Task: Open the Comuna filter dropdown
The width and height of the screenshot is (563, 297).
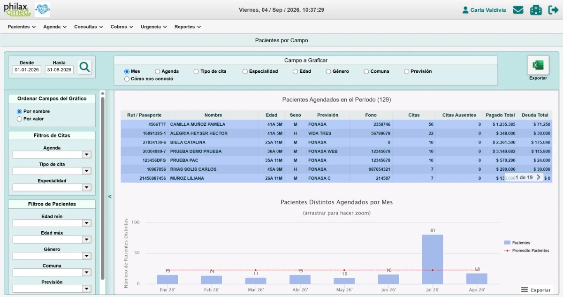Action: 52,272
